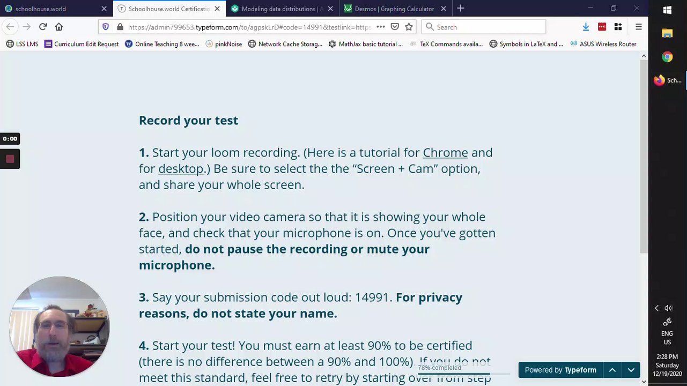Go to next Typeform question arrow
This screenshot has height=386, width=687.
coord(631,370)
